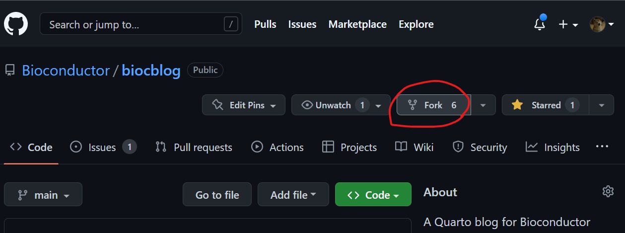Open repository settings gear in About

coord(608,191)
